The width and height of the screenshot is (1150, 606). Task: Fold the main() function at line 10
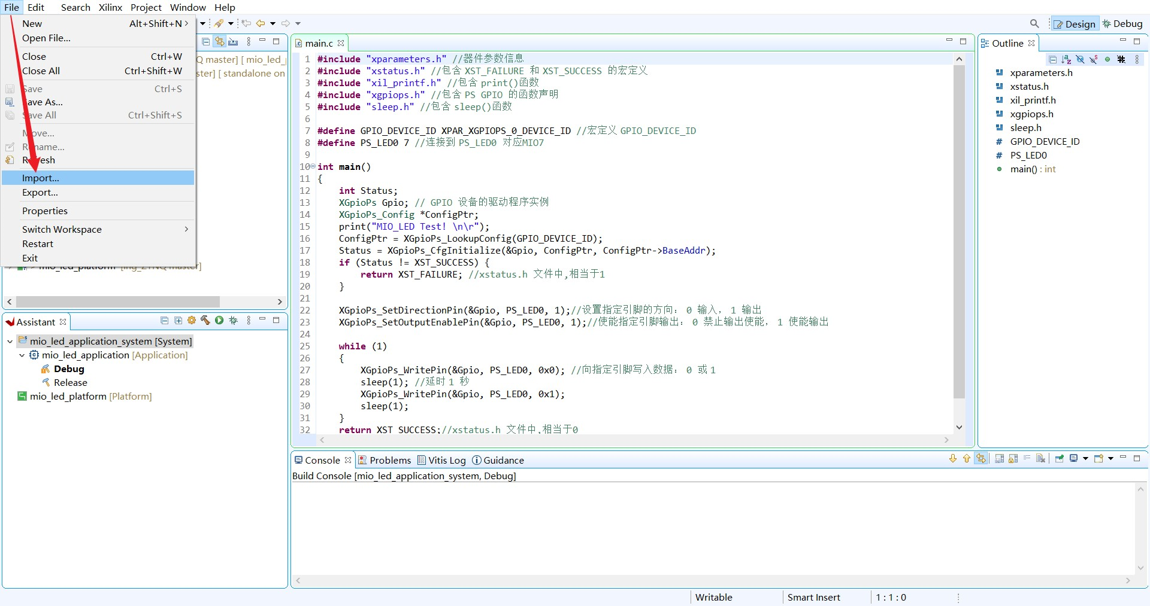(x=313, y=166)
